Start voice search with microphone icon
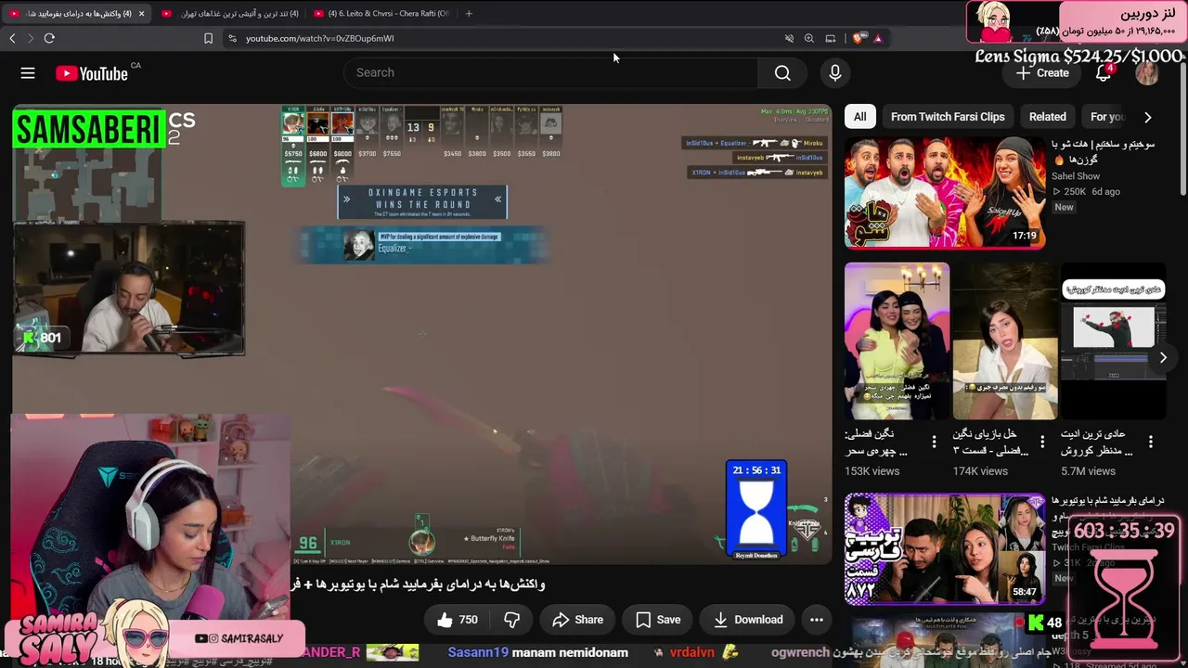The height and width of the screenshot is (668, 1188). (835, 73)
